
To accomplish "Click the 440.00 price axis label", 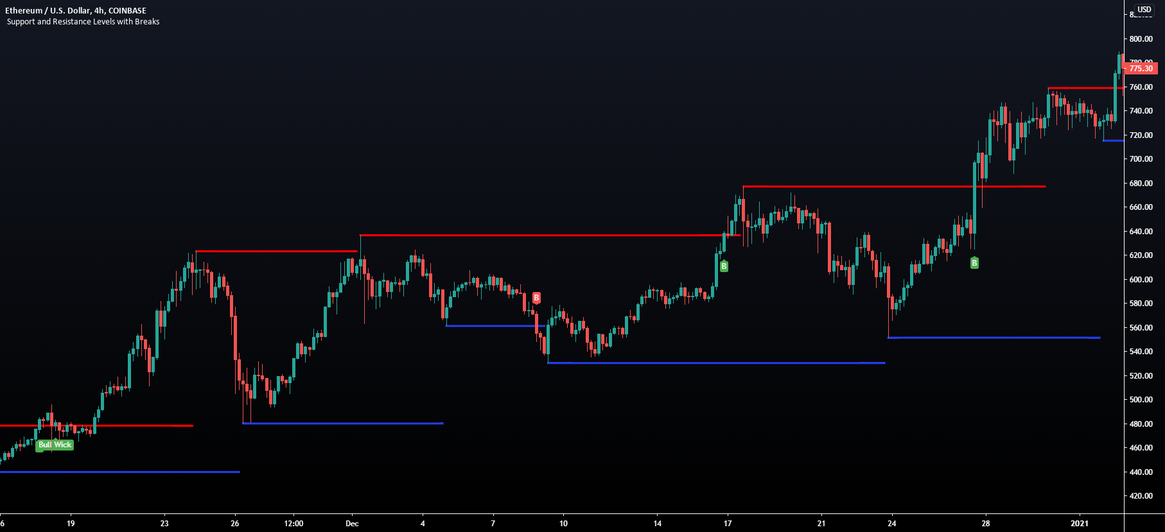I will click(x=1141, y=472).
